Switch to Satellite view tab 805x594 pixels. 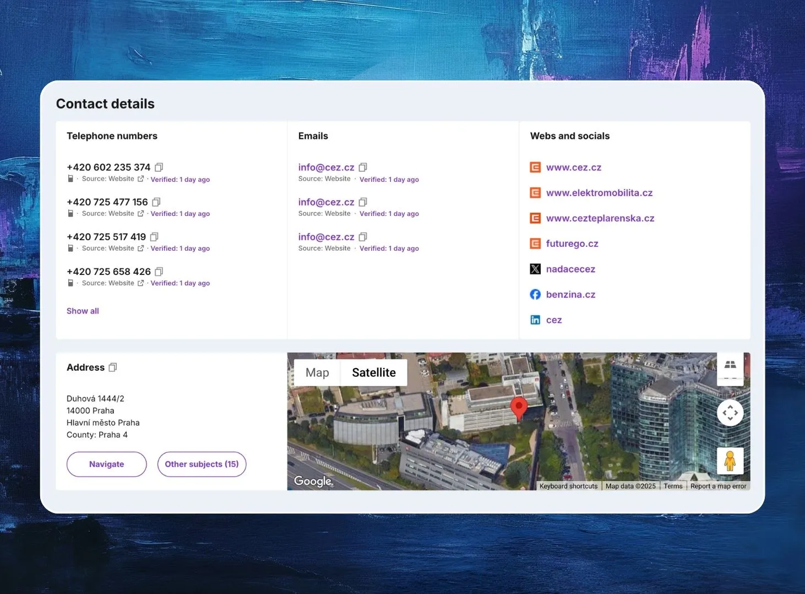pos(374,372)
